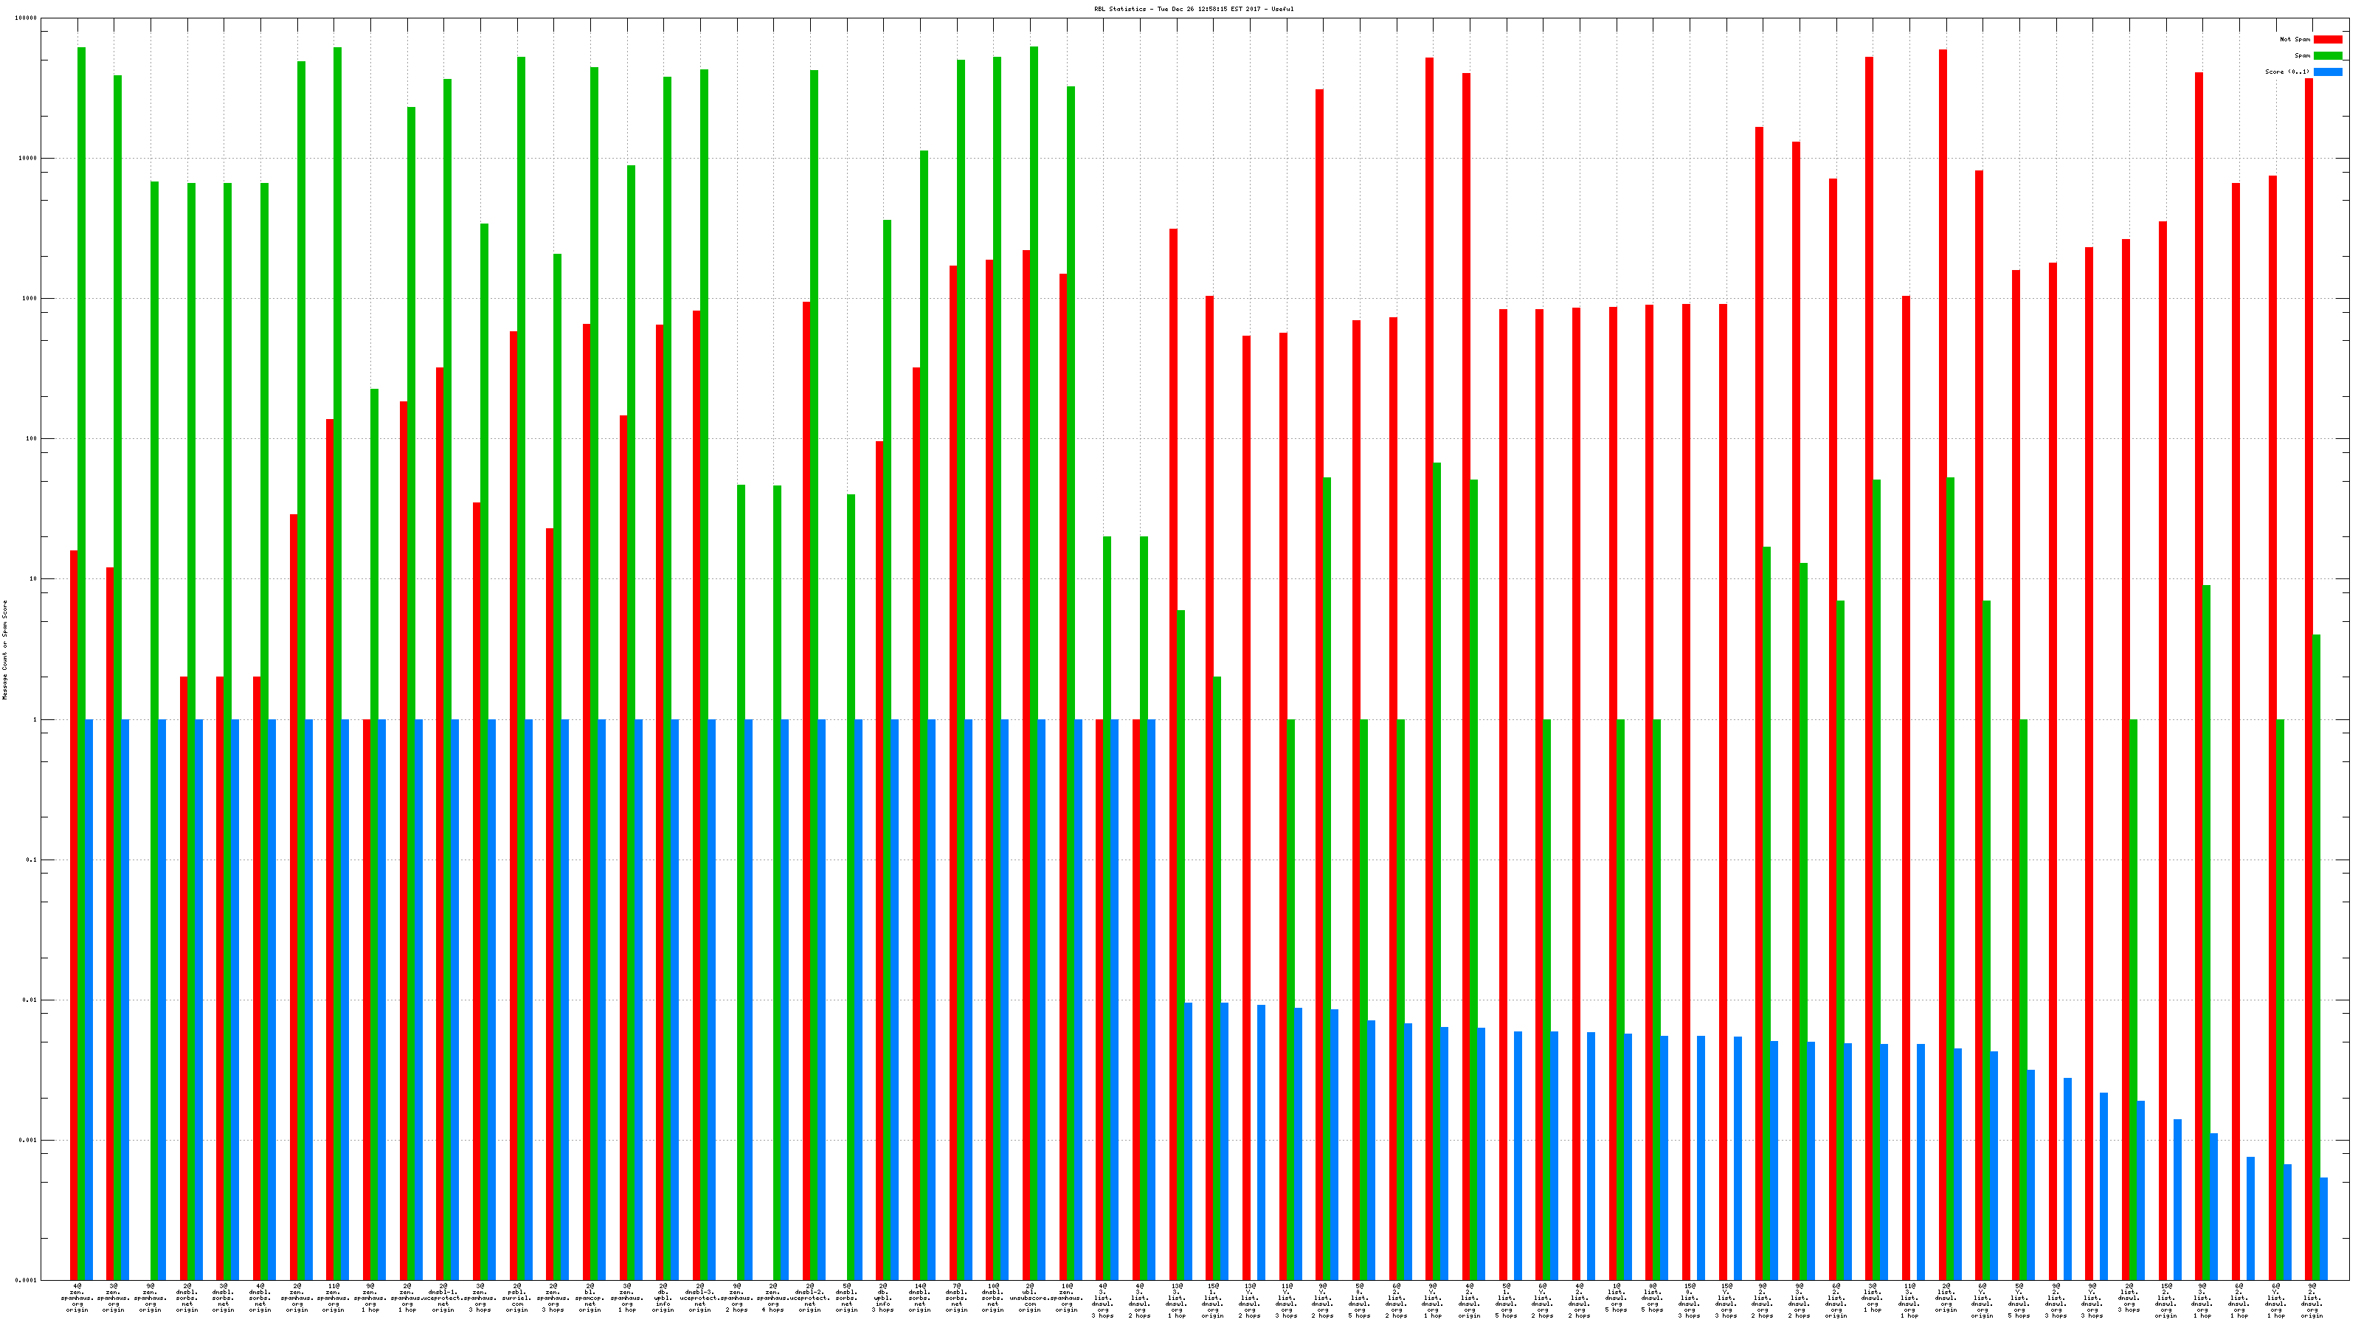Screen dimensions: 2361x1328
Task: Select the bl.spamcop.net origin axis label
Action: tap(590, 1298)
